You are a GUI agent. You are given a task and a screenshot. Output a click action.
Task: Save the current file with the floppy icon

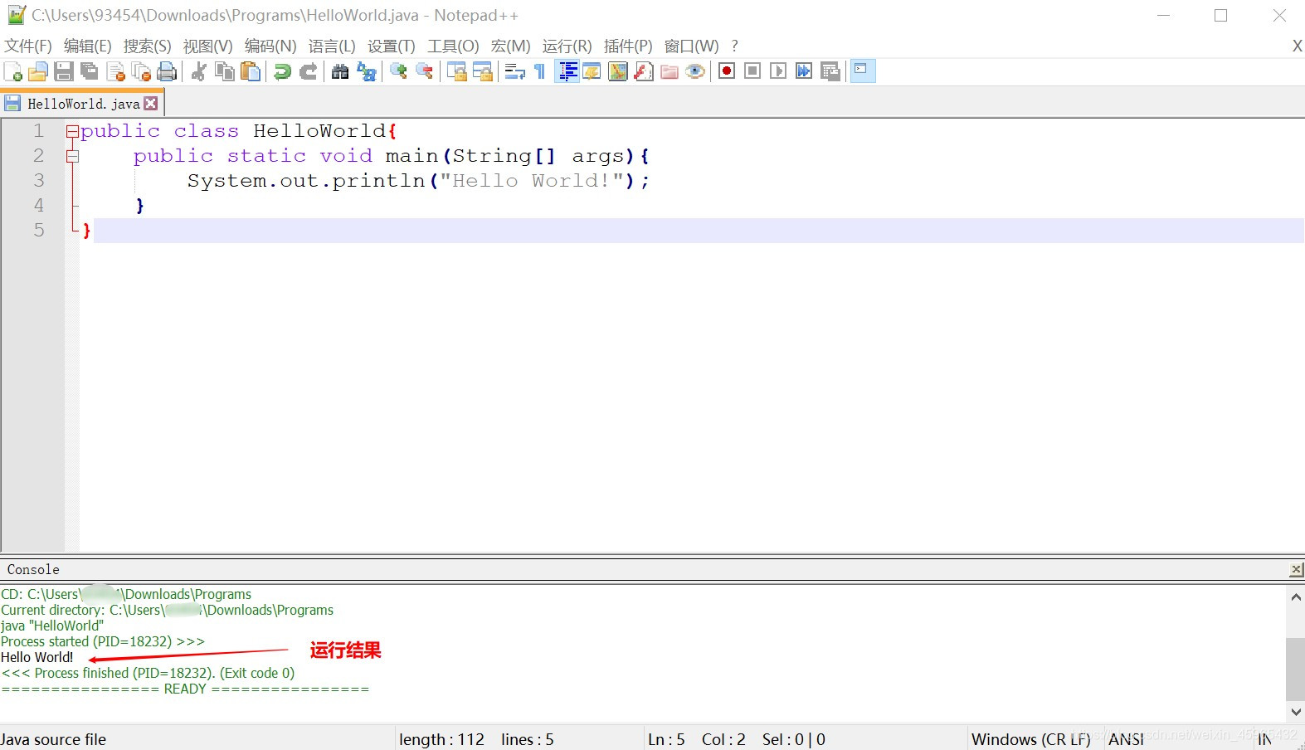pyautogui.click(x=64, y=71)
